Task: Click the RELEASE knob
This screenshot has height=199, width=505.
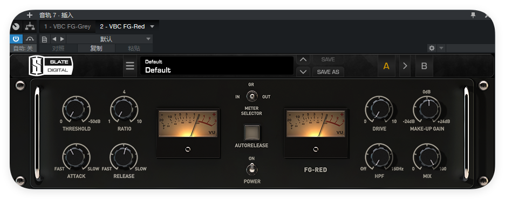Action: (x=124, y=157)
